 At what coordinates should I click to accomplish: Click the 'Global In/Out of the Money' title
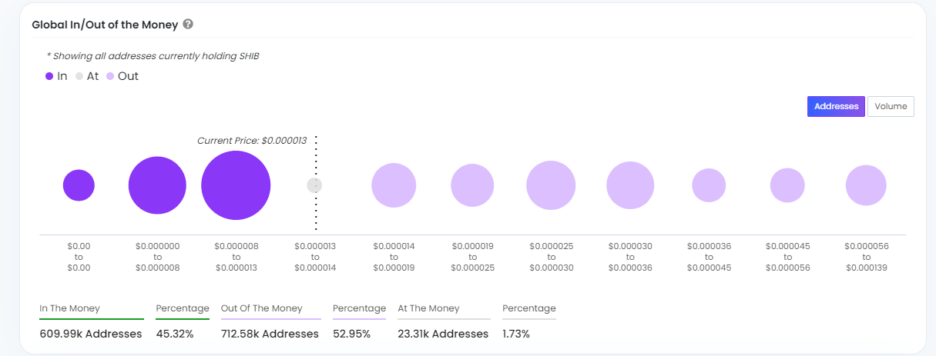[x=105, y=25]
